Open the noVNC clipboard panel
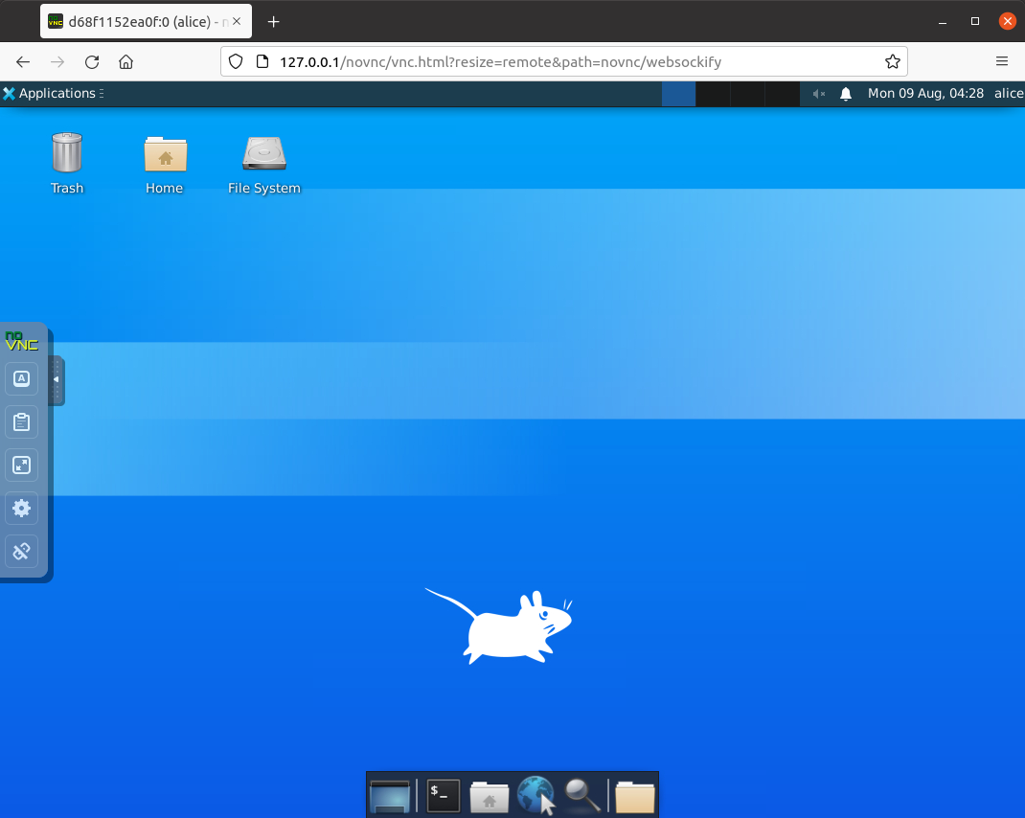This screenshot has height=818, width=1025. (21, 421)
